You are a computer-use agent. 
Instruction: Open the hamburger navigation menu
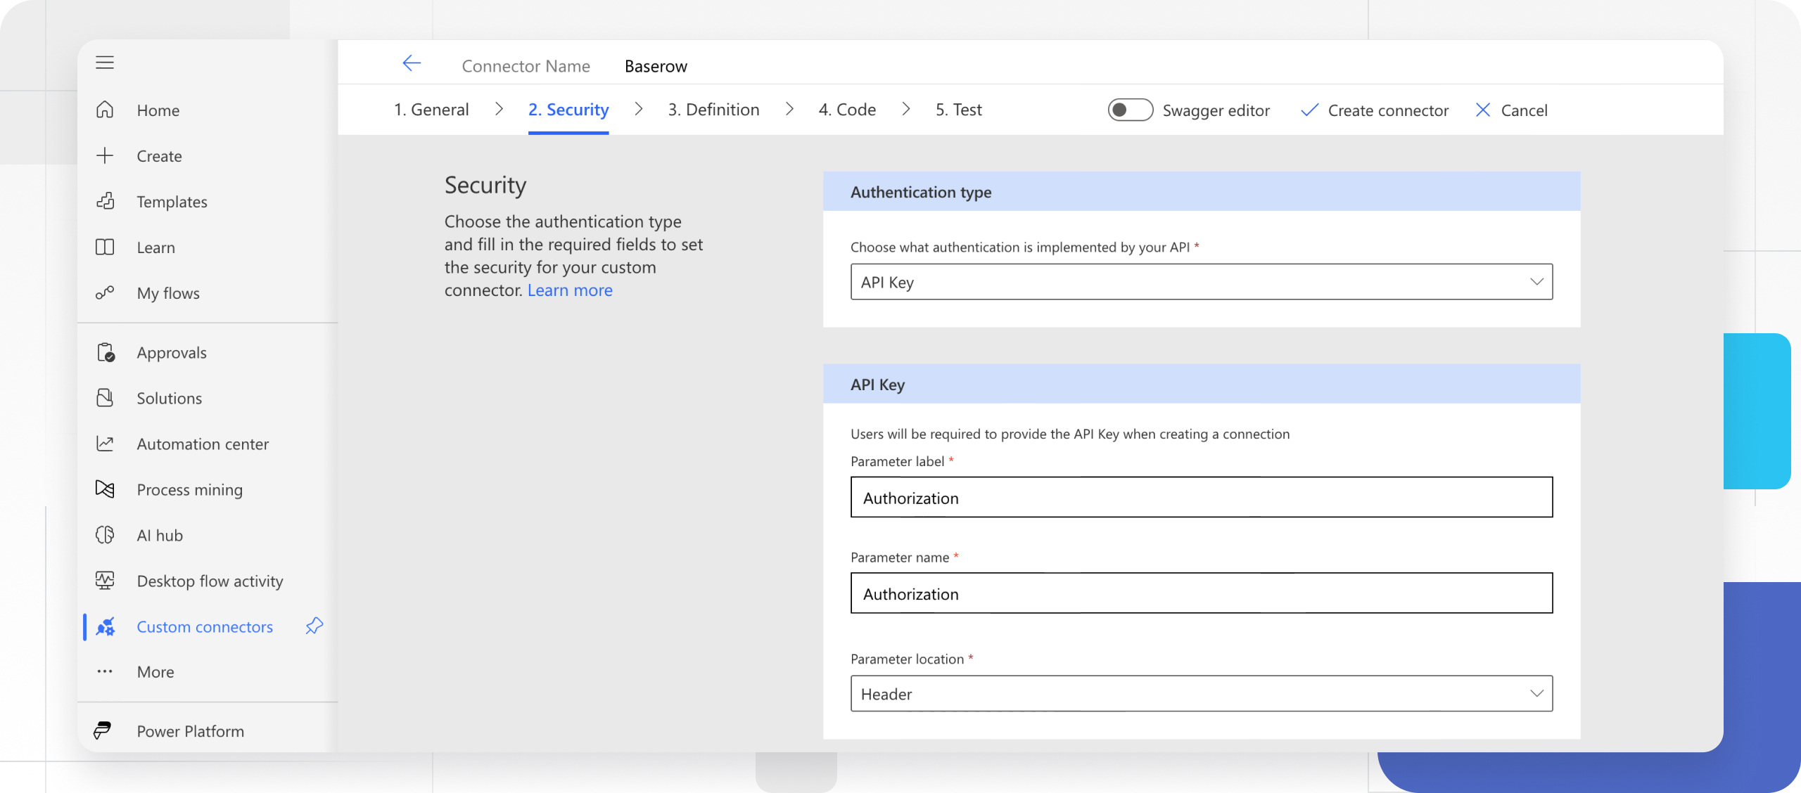(x=105, y=62)
